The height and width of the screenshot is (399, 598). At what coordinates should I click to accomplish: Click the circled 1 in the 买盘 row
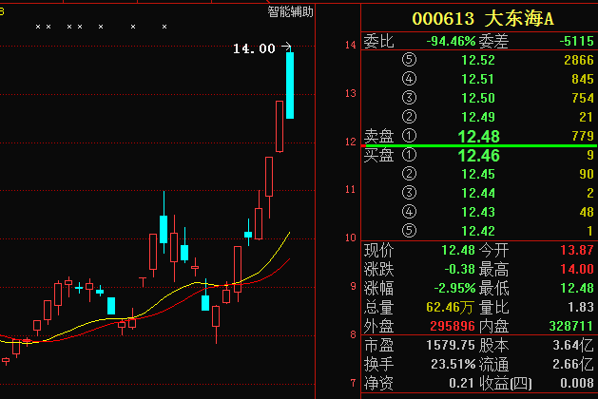tap(409, 155)
